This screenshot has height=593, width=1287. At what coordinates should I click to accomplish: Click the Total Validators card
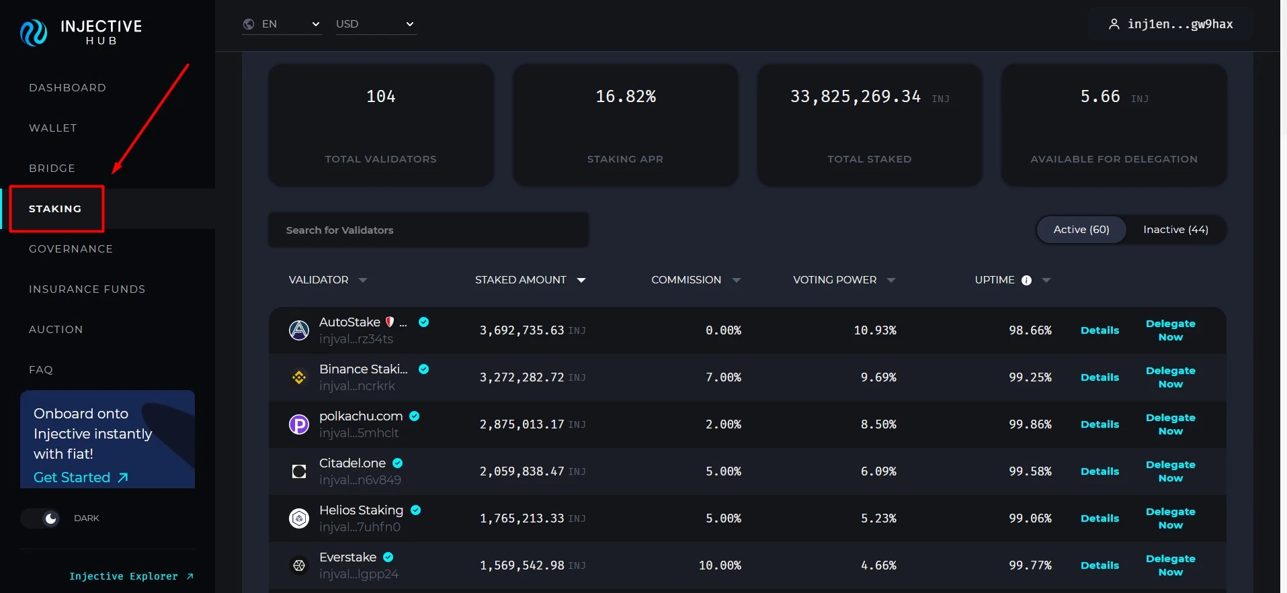click(x=381, y=125)
